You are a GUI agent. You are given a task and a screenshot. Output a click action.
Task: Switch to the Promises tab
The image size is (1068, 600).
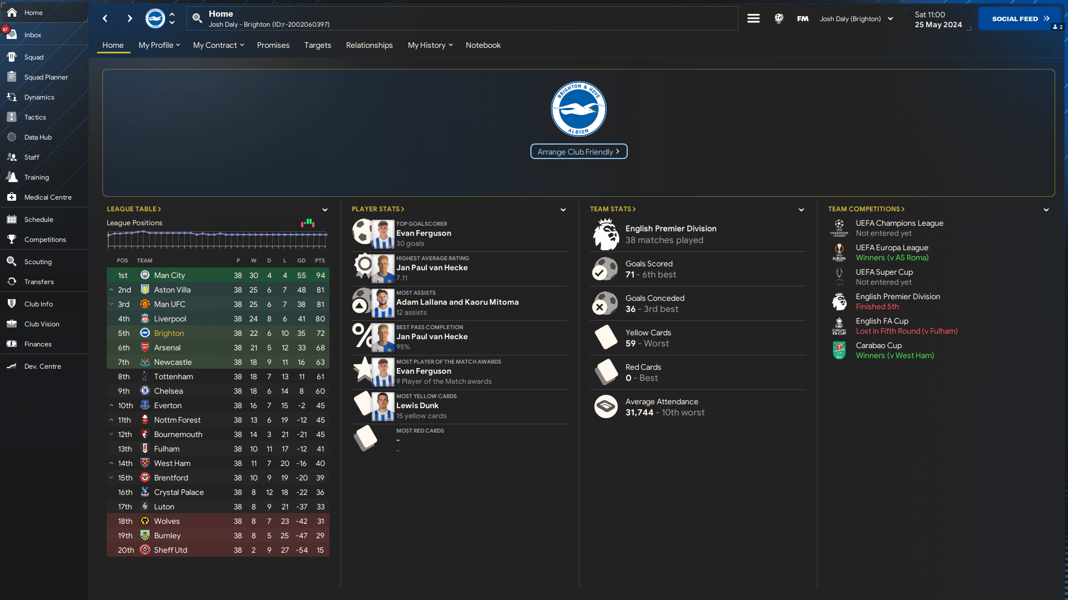[x=273, y=45]
